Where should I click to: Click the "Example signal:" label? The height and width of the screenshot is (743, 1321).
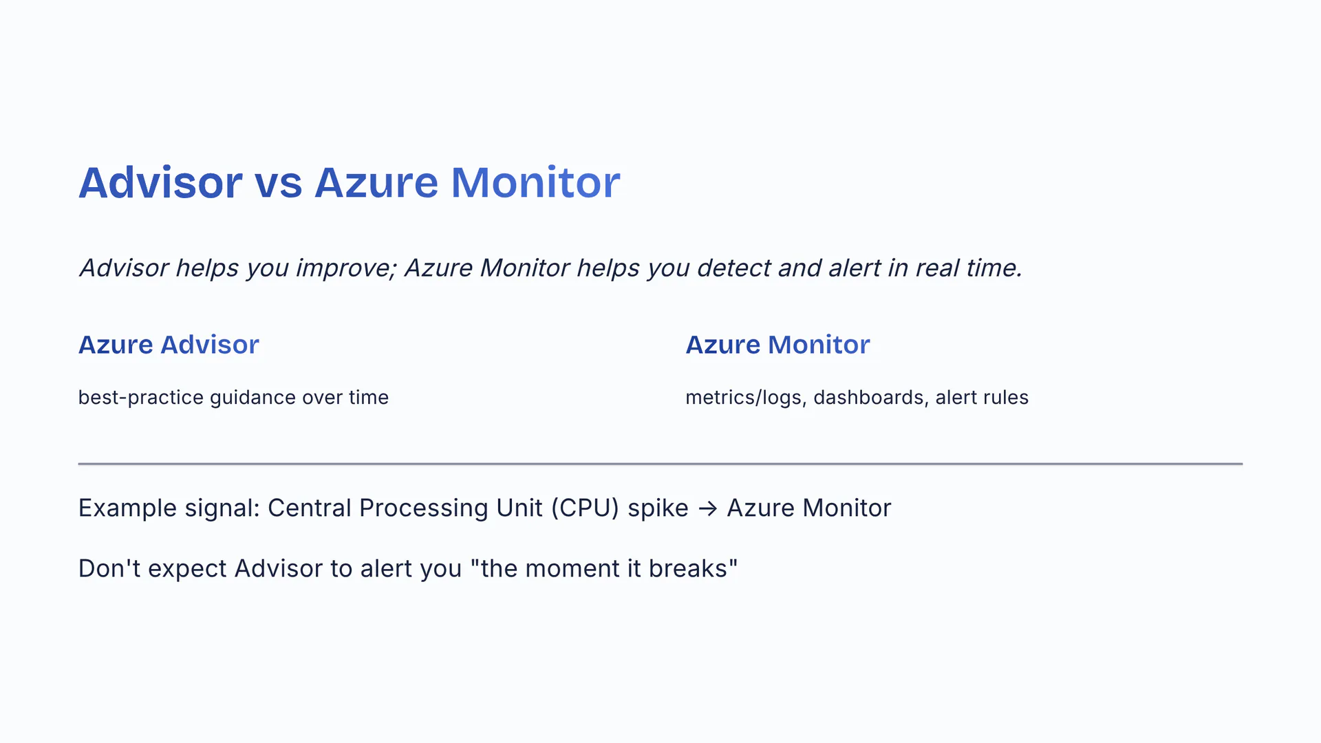pos(169,508)
